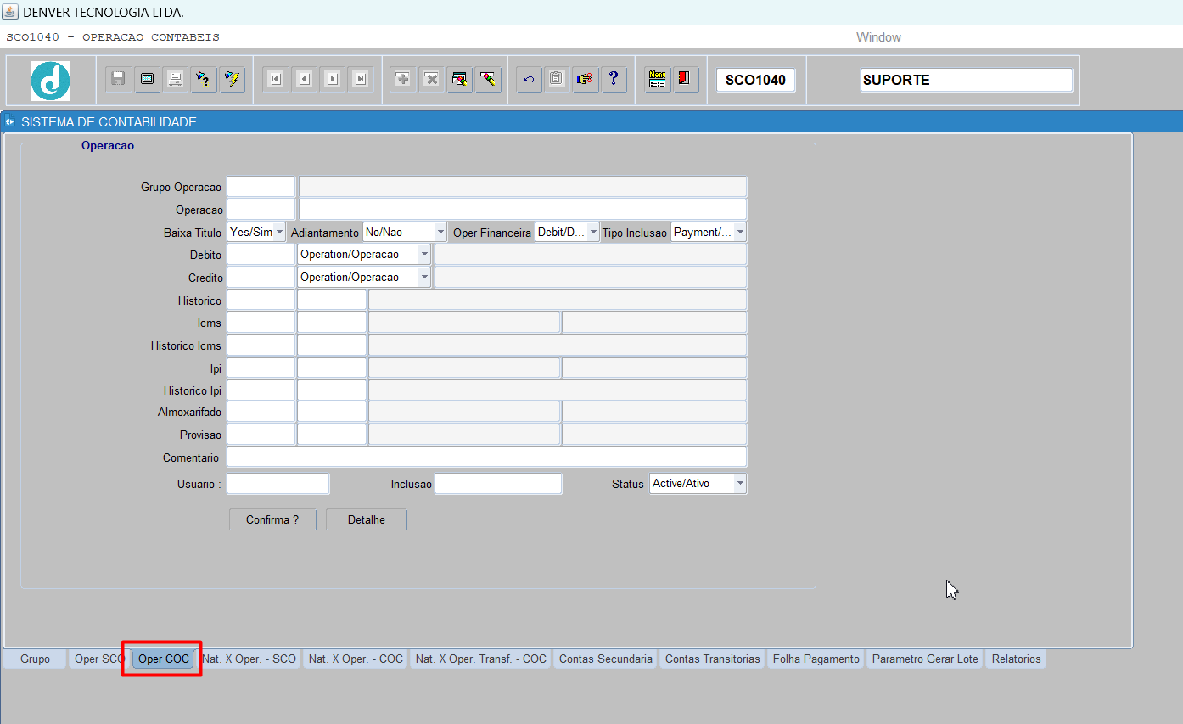Click the Execute Query lightning icon
The image size is (1183, 724).
click(231, 79)
